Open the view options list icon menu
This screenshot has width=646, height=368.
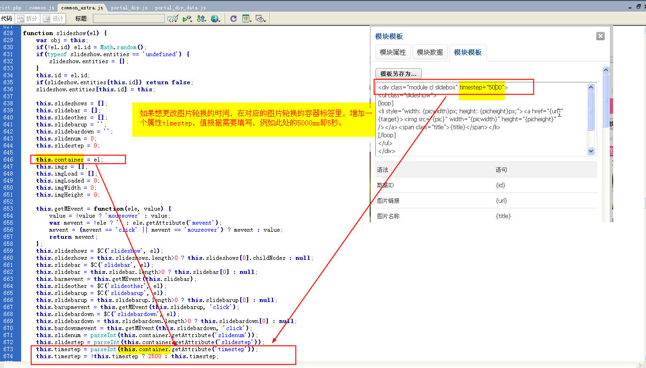click(x=247, y=19)
